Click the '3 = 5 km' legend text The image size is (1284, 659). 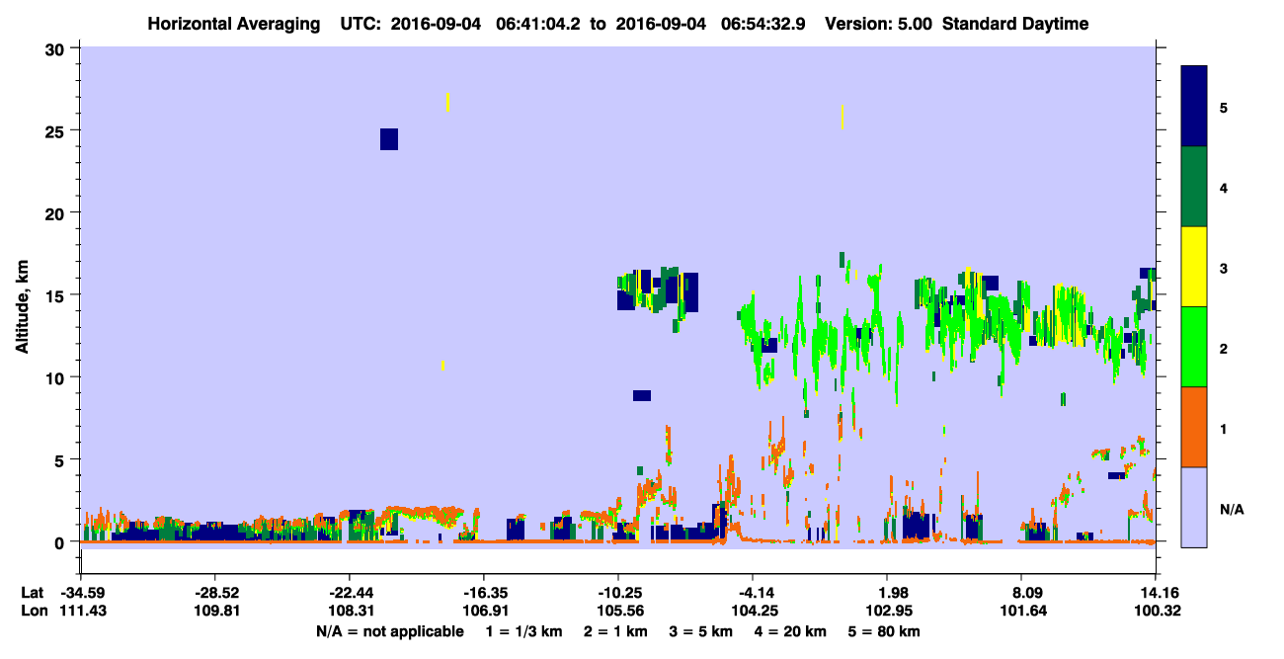coord(701,631)
